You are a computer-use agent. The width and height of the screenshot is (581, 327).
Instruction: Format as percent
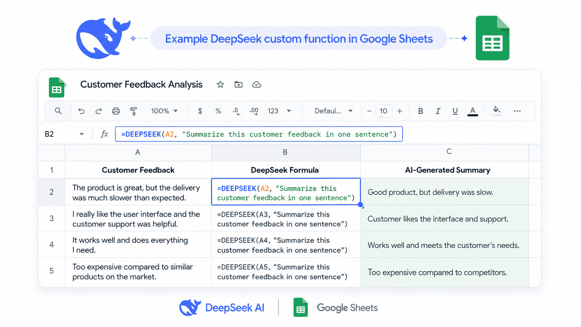click(218, 111)
